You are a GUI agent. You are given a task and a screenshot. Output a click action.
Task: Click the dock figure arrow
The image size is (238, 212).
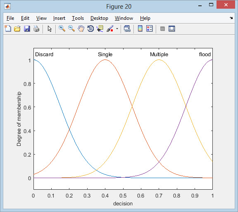(231, 18)
